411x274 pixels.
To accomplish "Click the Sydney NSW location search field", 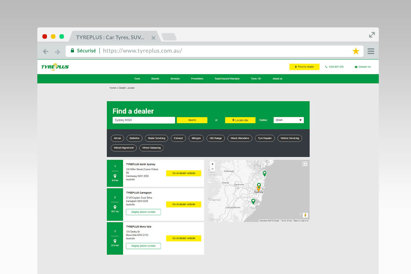I will point(144,120).
